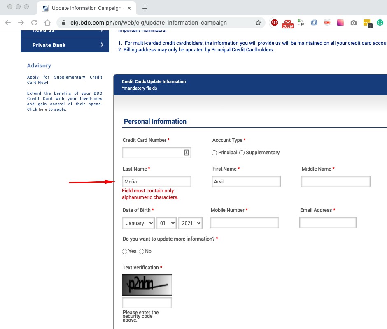Open the Gmail checker extension icon

(287, 23)
